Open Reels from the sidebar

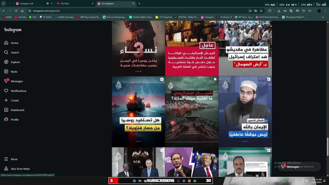click(x=11, y=72)
